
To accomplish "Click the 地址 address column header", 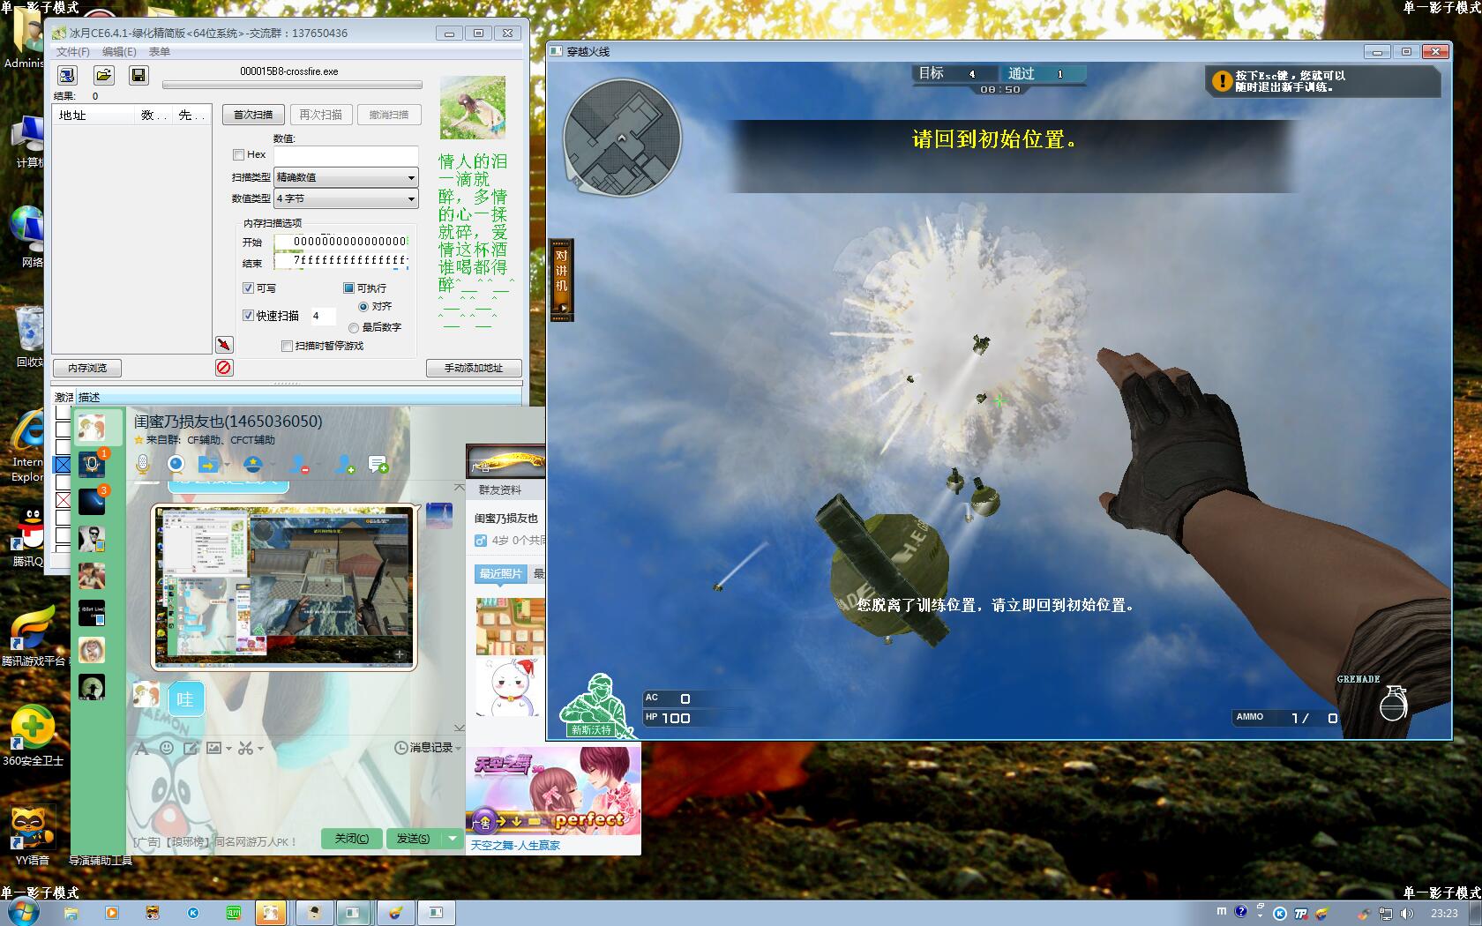I will click(94, 116).
